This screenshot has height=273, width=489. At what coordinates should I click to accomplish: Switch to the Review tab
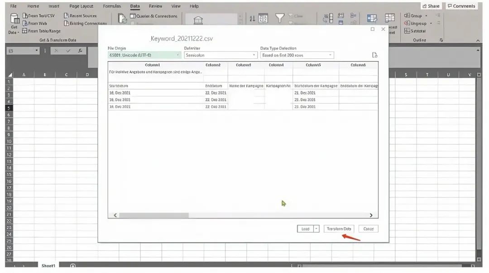tap(155, 6)
